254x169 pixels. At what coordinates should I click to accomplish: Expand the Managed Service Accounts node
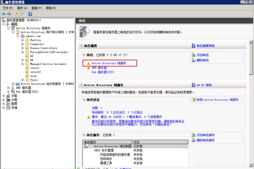23,64
